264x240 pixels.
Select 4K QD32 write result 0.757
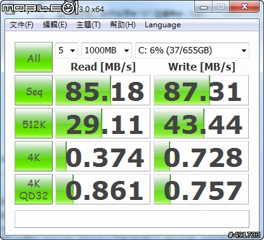click(x=201, y=189)
